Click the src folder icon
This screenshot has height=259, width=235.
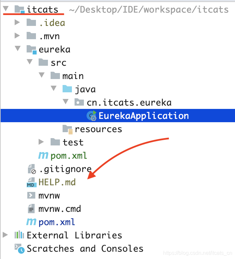click(43, 62)
